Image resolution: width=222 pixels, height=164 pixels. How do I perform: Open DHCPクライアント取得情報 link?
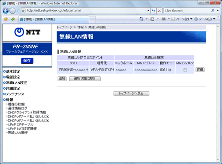27,113
